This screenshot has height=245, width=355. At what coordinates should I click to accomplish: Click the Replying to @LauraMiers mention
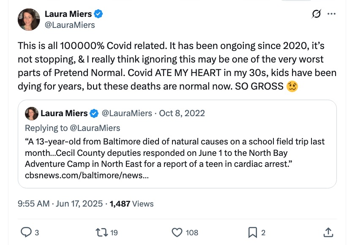96,128
